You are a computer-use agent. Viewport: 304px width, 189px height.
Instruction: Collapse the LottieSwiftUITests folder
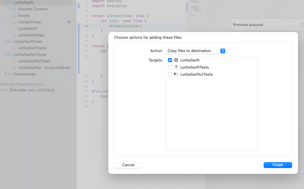(x=5, y=54)
